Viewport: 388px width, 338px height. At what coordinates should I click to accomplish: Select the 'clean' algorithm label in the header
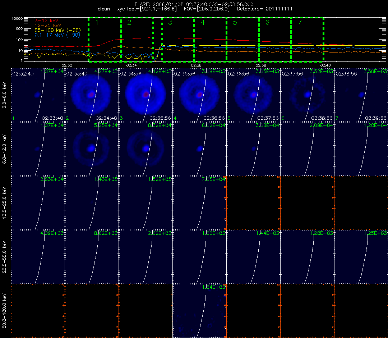(104, 9)
